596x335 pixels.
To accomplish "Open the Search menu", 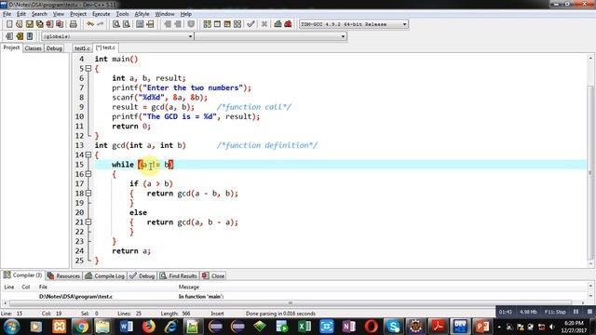I will (x=39, y=14).
